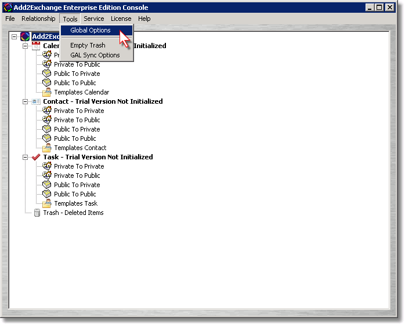Collapse the Calendar tree branch
Image resolution: width=405 pixels, height=325 pixels.
[x=25, y=46]
